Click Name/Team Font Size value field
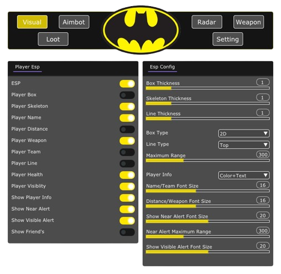The width and height of the screenshot is (281, 274). pyautogui.click(x=263, y=185)
